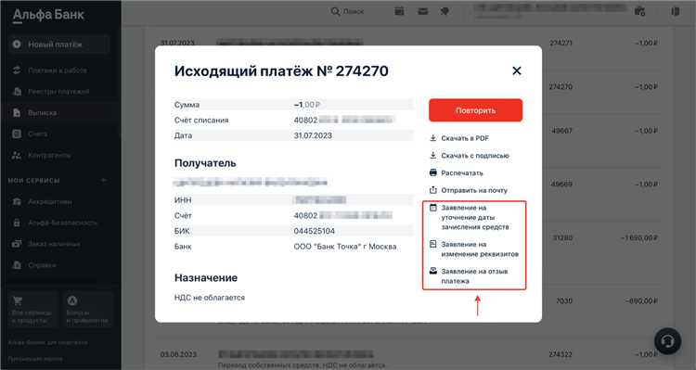This screenshot has height=370, width=696.
Task: Open Заявление на отзыв платежа
Action: coord(469,276)
